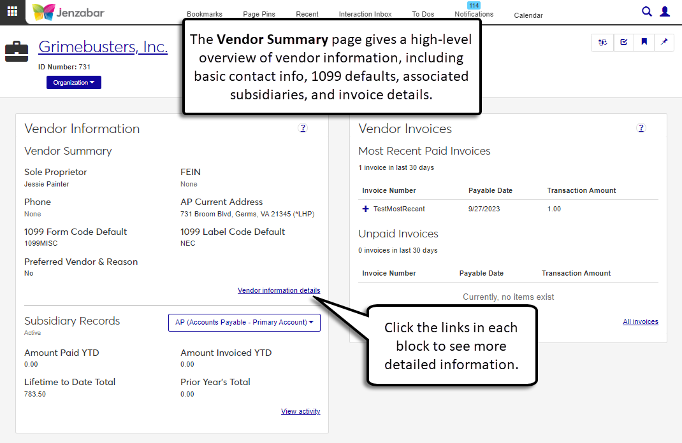Viewport: 682px width, 443px height.
Task: Click the '1 invoice in last 30 days' text
Action: 396,167
